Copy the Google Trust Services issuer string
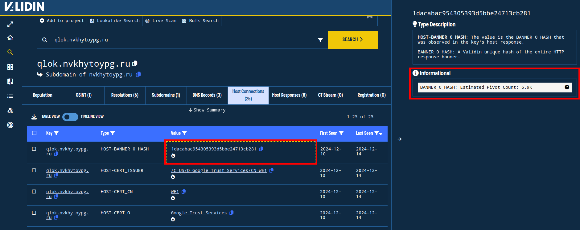580x230 pixels. pos(271,170)
